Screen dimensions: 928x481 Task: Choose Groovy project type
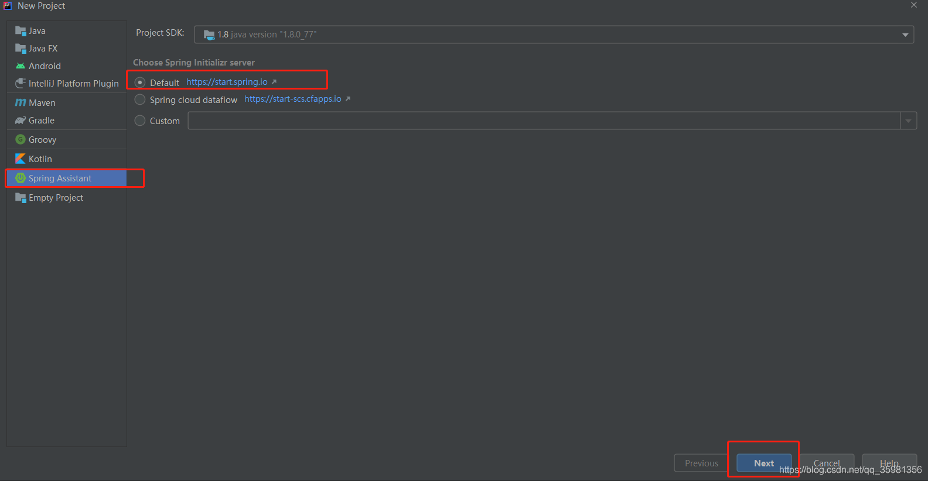[67, 140]
